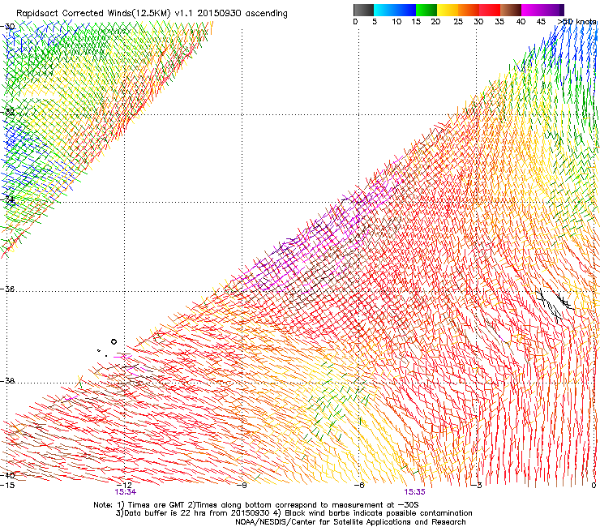
Task: Select the orange 25–30 knot legend color
Action: coord(469,10)
